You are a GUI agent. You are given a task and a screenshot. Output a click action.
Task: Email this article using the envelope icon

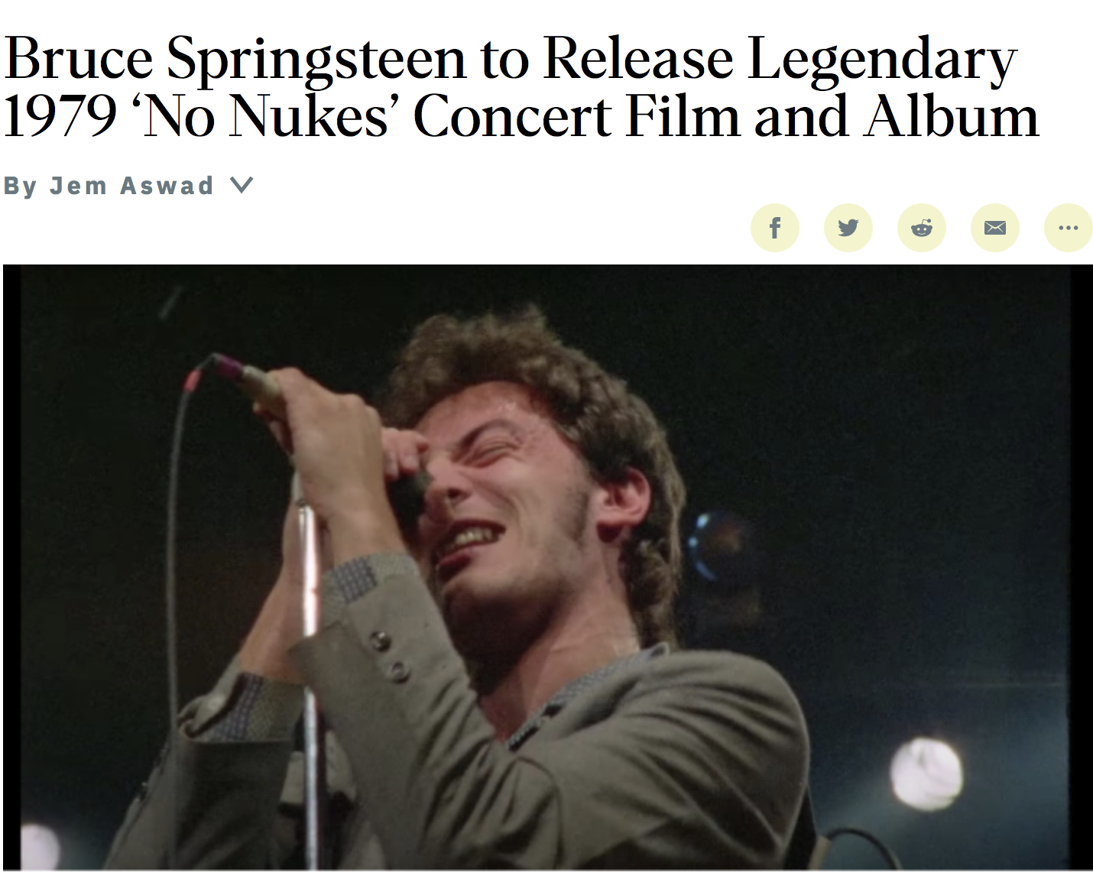coord(995,228)
